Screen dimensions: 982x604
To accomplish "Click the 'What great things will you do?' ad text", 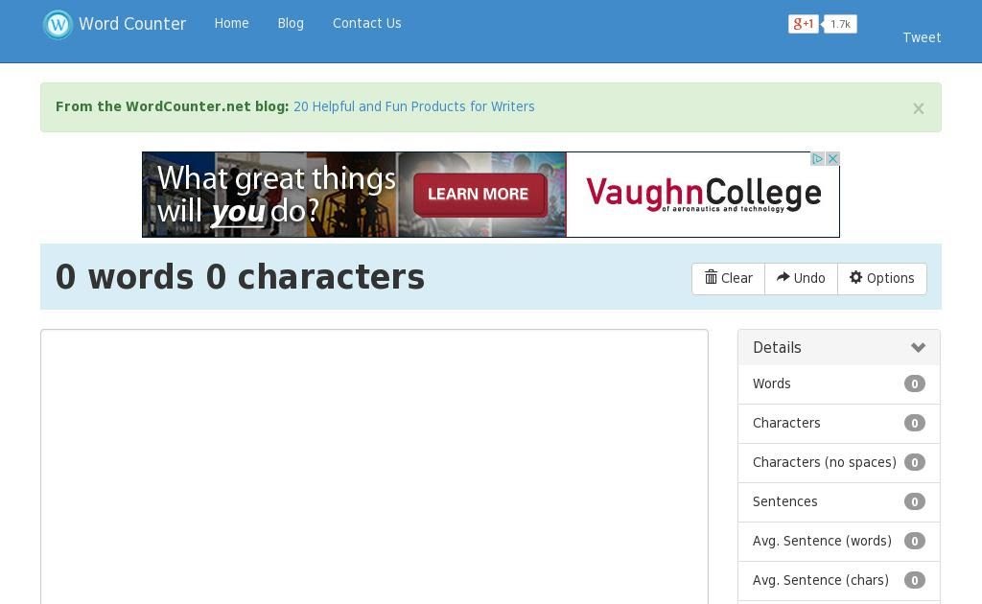I will (276, 195).
